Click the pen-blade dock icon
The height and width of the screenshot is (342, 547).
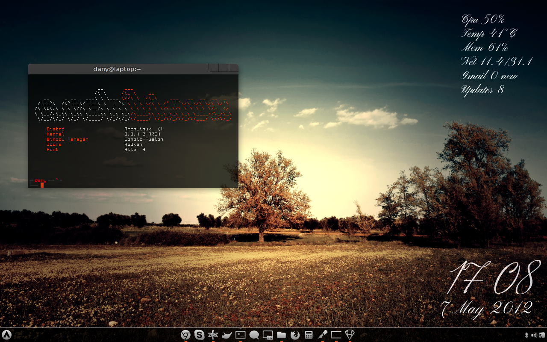[x=322, y=335]
